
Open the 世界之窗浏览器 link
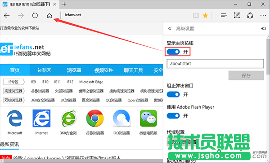91,91
